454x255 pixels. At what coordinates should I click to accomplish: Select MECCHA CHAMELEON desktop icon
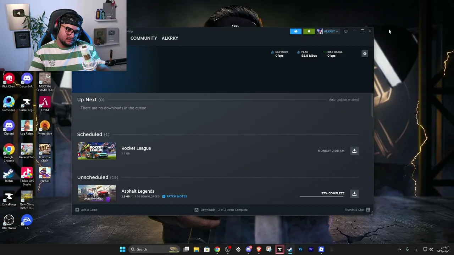coord(45,82)
